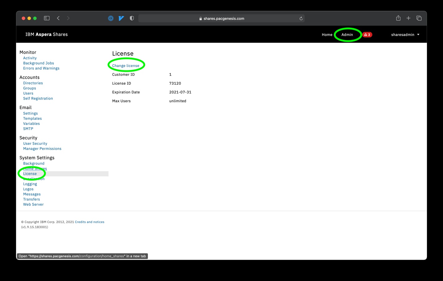Close the Safari window with red button

tap(23, 18)
